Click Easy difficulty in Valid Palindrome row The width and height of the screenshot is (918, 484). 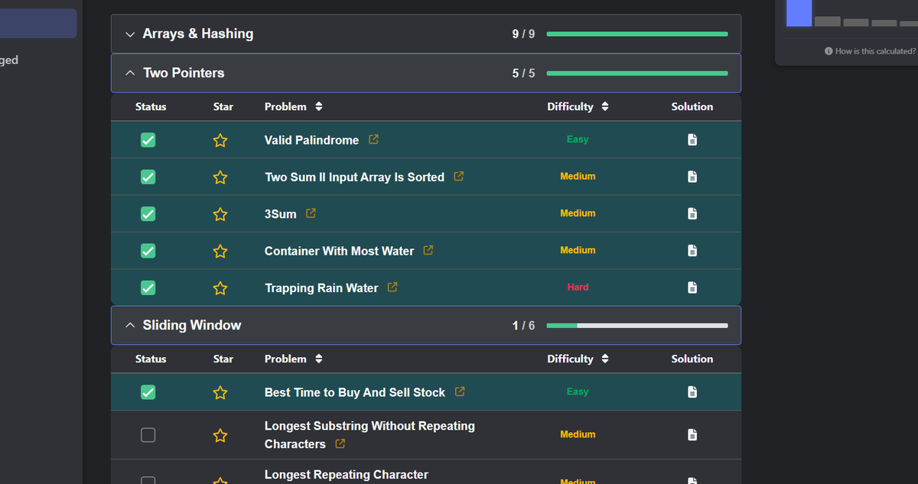pyautogui.click(x=578, y=139)
